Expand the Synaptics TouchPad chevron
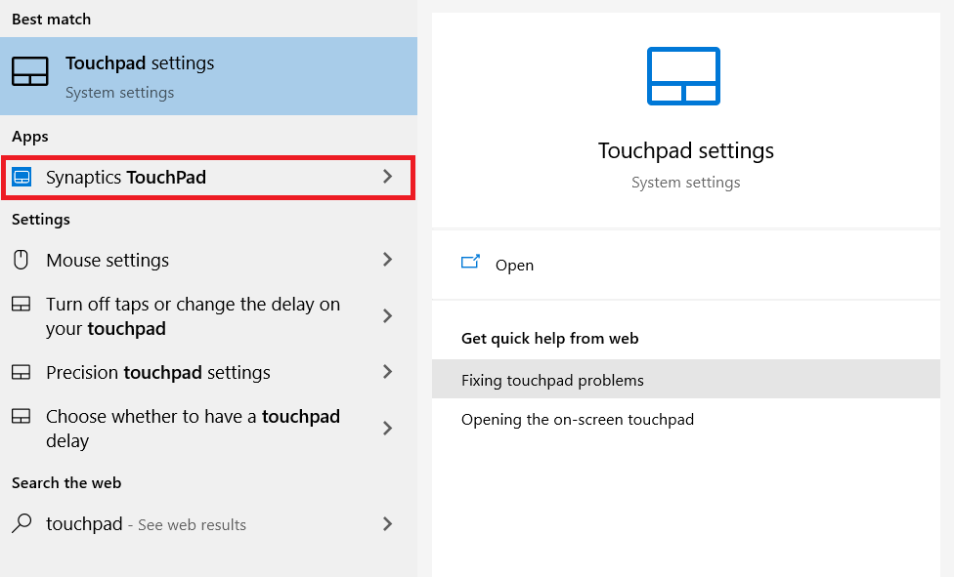The width and height of the screenshot is (954, 577). (389, 177)
